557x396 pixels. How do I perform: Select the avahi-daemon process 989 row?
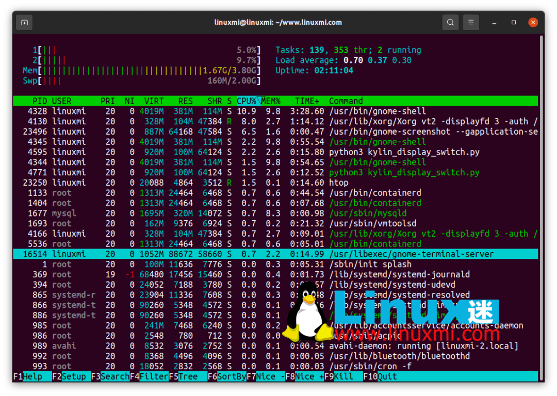pyautogui.click(x=275, y=346)
